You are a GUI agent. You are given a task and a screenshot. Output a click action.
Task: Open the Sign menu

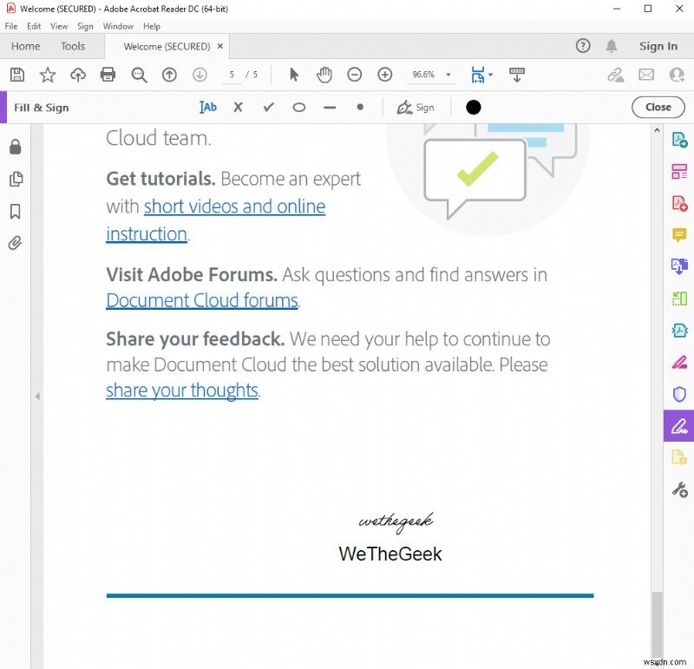pos(85,26)
